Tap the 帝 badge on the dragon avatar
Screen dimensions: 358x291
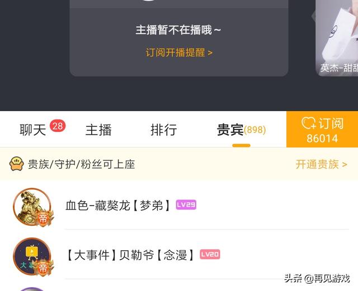coord(44,218)
